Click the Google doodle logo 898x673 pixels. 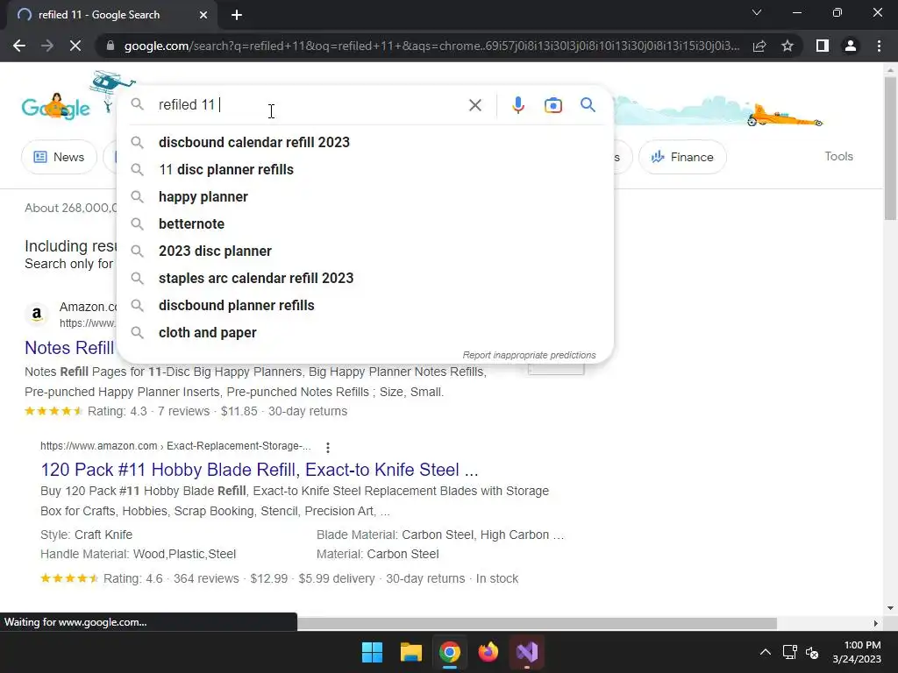56,106
